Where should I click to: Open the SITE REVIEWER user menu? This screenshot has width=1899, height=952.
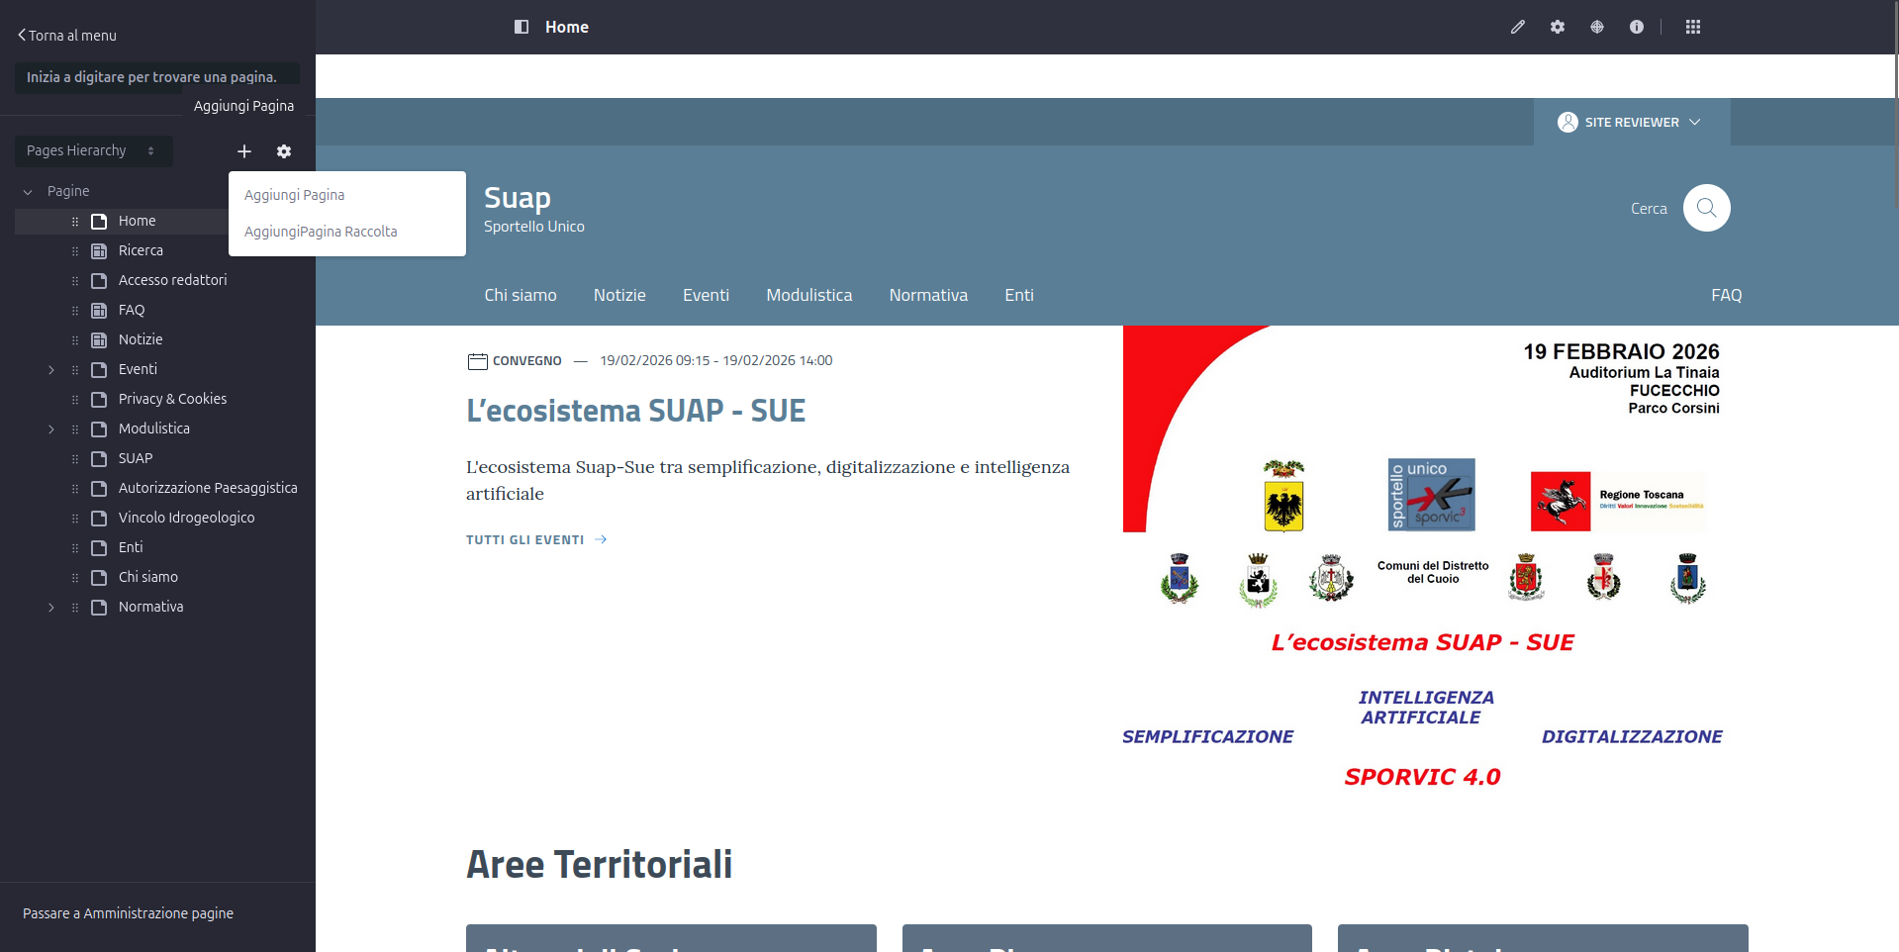coord(1630,122)
